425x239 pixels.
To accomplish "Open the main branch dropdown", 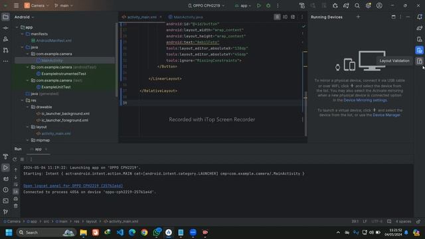I will click(64, 5).
